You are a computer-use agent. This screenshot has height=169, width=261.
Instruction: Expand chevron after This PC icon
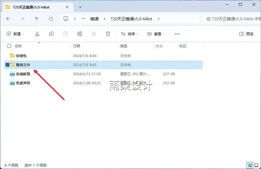click(x=75, y=19)
